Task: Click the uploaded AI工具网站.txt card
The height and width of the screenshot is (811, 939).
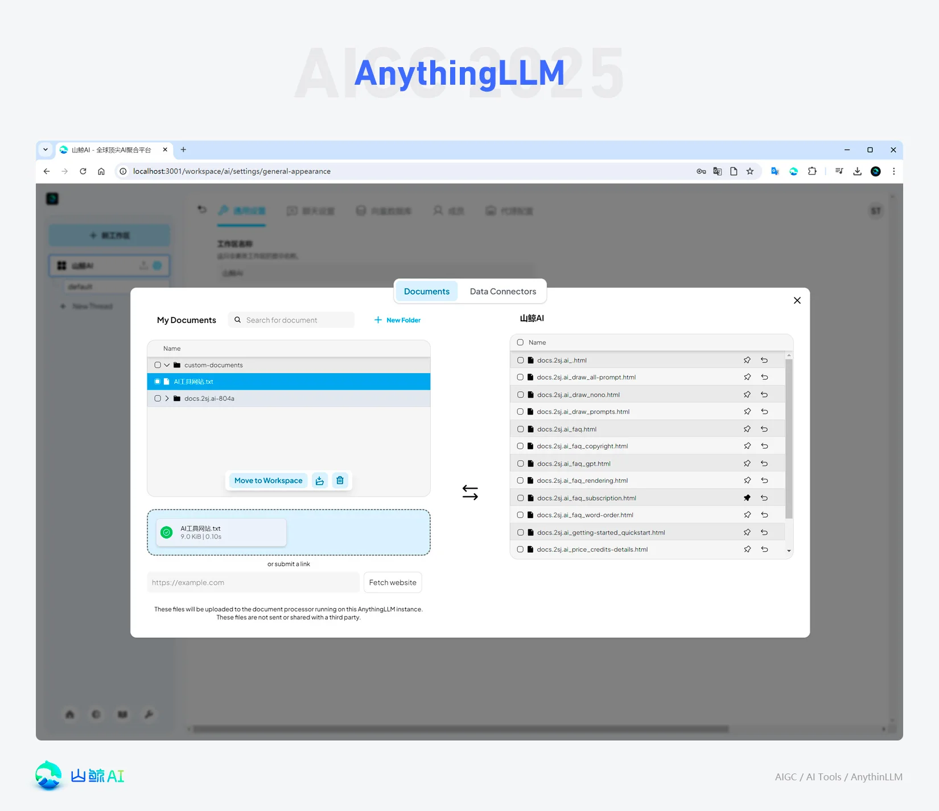Action: 221,532
